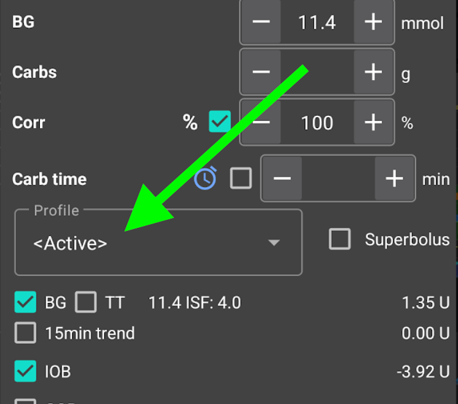This screenshot has height=404, width=458.
Task: Enable the Superbolus checkbox
Action: (x=340, y=239)
